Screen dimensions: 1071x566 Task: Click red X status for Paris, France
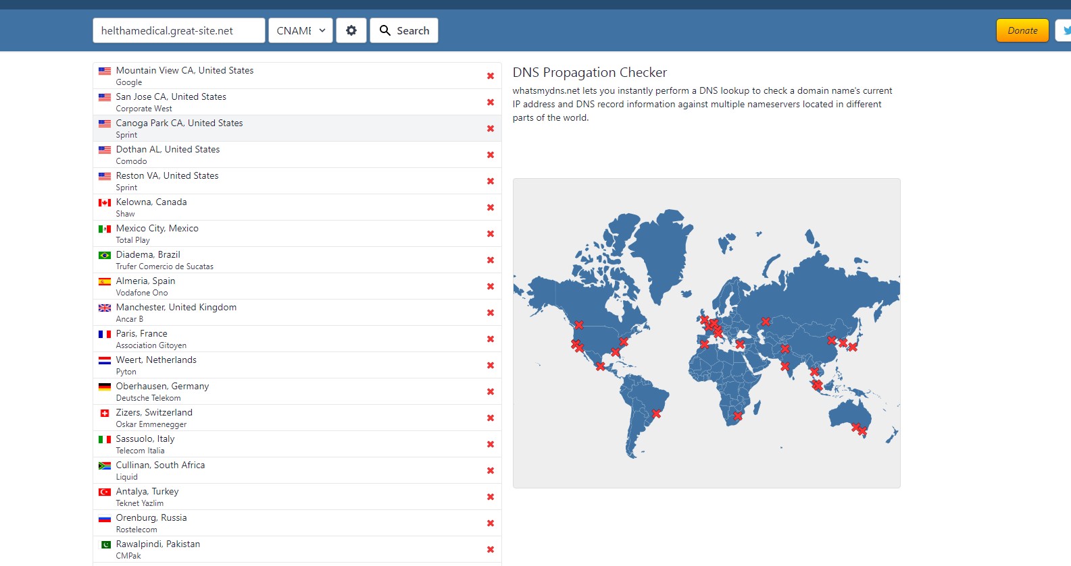pos(491,339)
